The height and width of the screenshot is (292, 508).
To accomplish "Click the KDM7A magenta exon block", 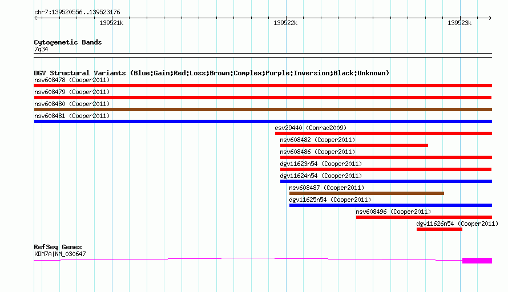I will pyautogui.click(x=477, y=261).
